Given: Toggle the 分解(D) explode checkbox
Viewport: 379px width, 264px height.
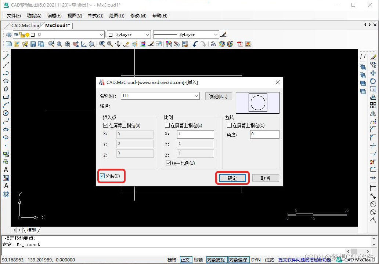Looking at the screenshot, I should [102, 176].
